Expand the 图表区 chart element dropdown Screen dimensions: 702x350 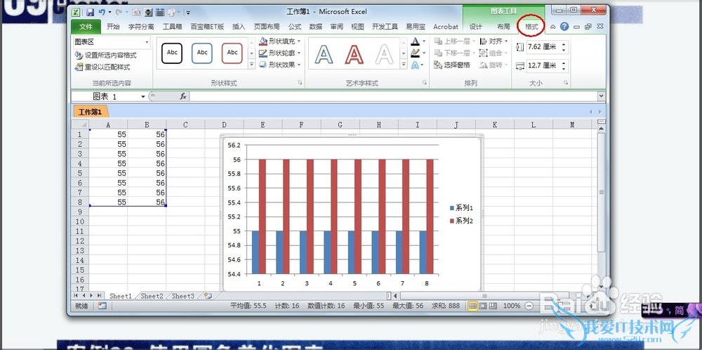pos(147,42)
